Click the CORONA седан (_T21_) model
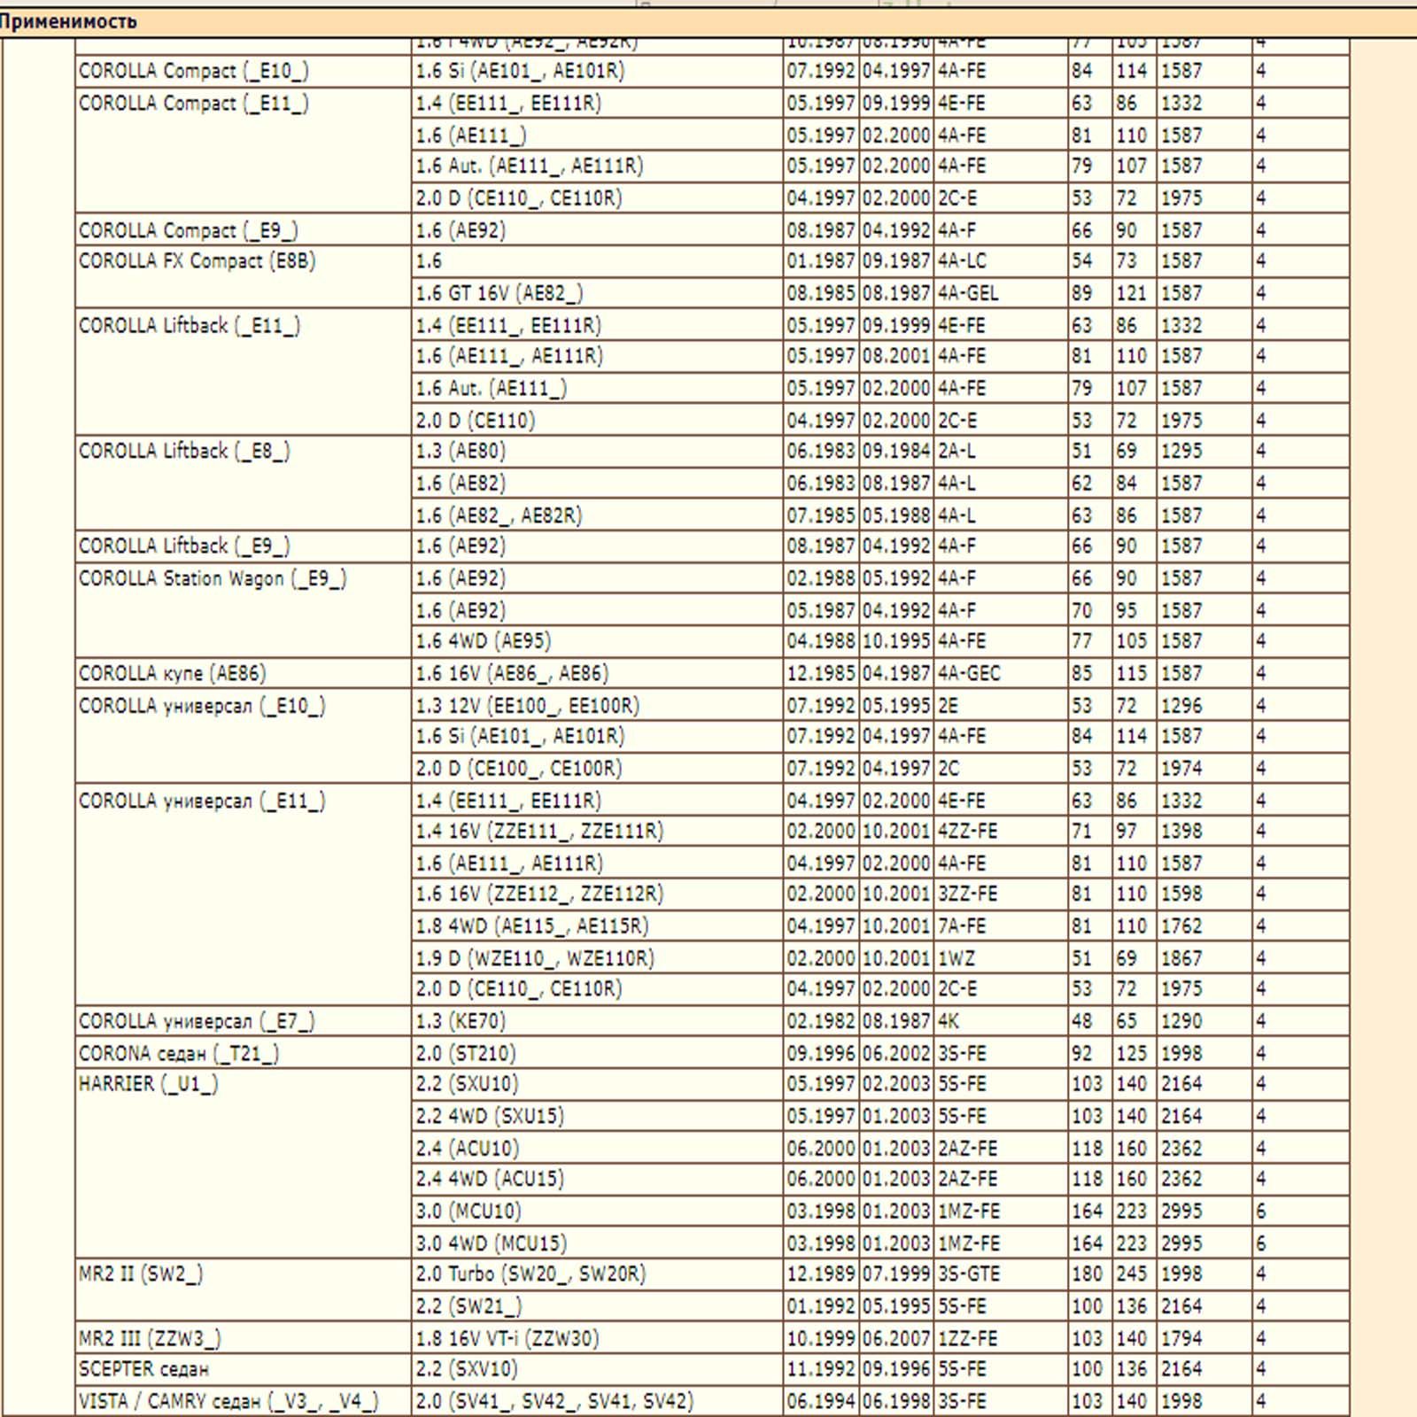 point(179,1053)
